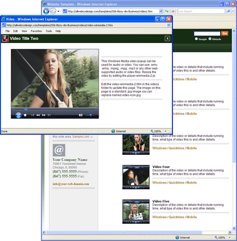Click Mobile link for Video Four

pos(191,183)
